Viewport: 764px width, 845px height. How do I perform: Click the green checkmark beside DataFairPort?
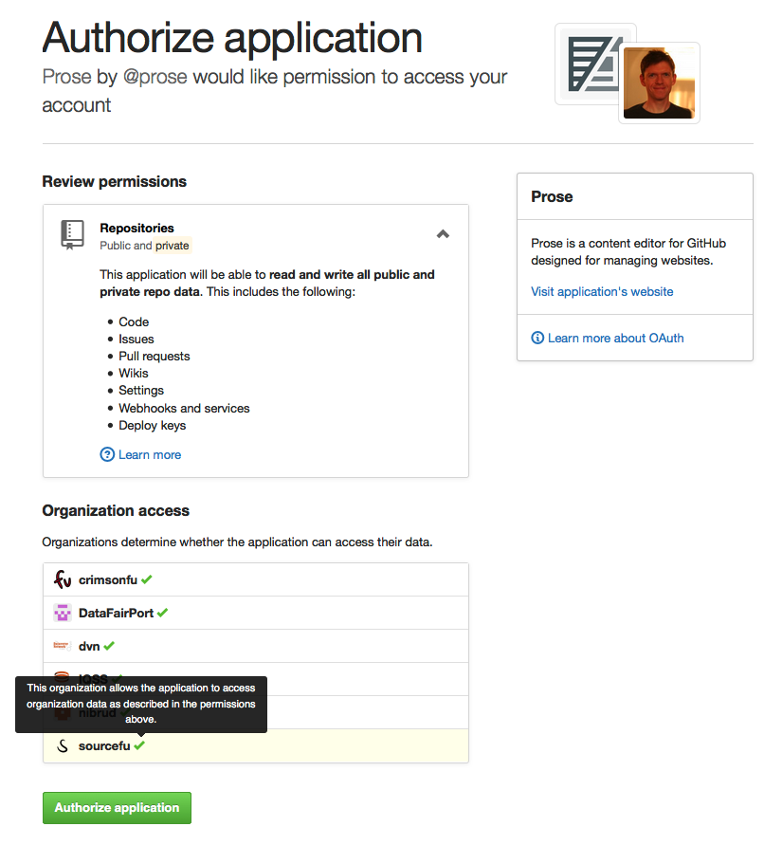163,613
